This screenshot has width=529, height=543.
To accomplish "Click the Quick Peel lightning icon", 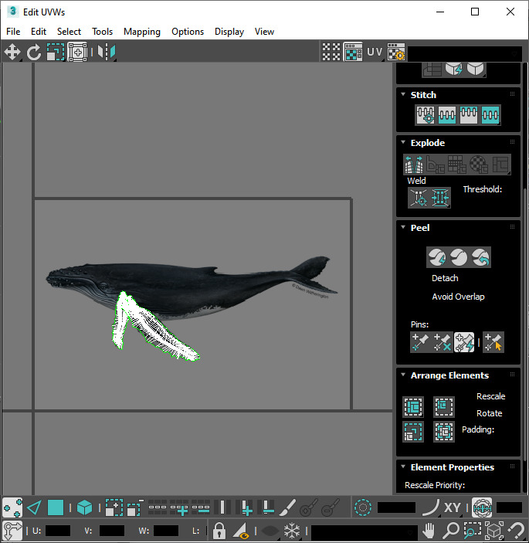I will (437, 257).
